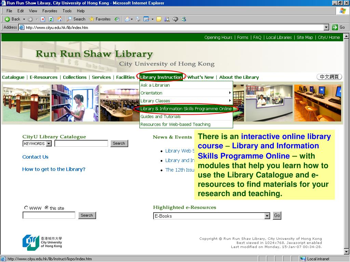Open the Edit menu
350x262 pixels.
tap(21, 11)
